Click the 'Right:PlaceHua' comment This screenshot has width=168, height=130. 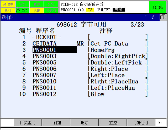tap(114, 82)
